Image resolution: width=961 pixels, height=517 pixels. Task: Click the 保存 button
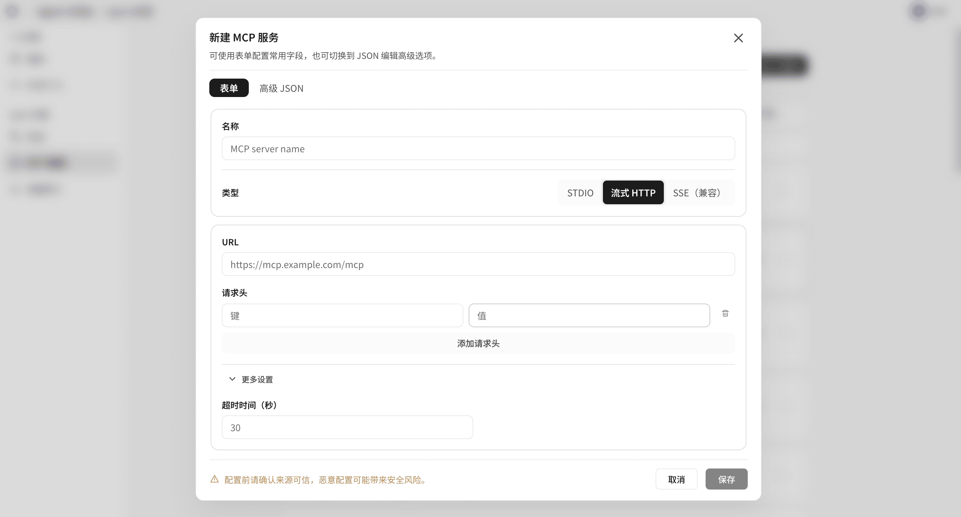coord(726,480)
